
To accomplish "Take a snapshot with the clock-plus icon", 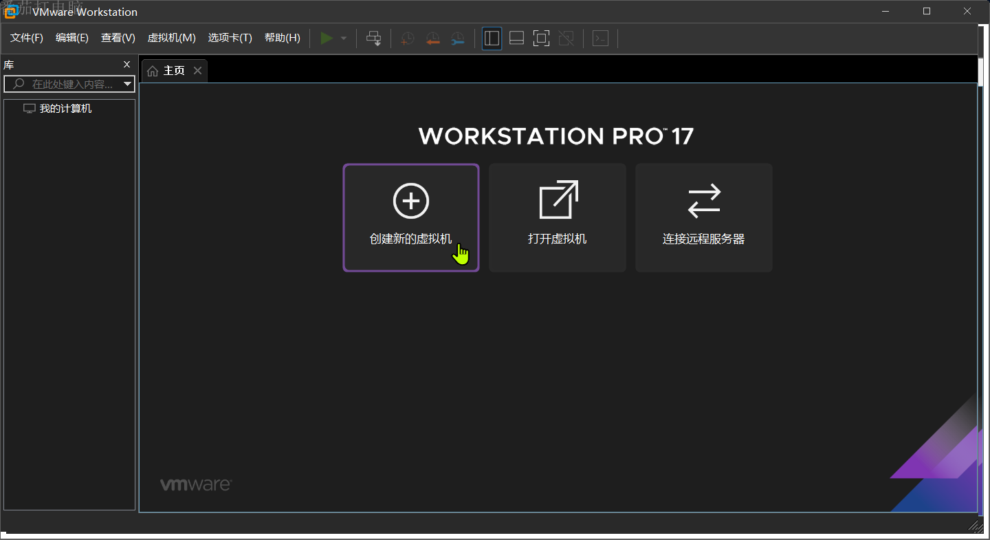I will (x=408, y=39).
